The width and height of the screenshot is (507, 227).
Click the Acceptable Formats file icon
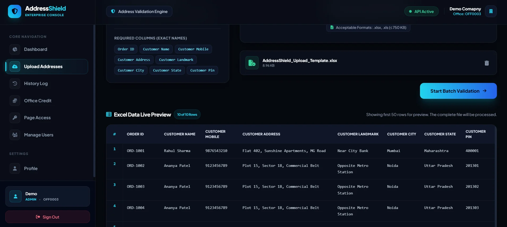[332, 27]
